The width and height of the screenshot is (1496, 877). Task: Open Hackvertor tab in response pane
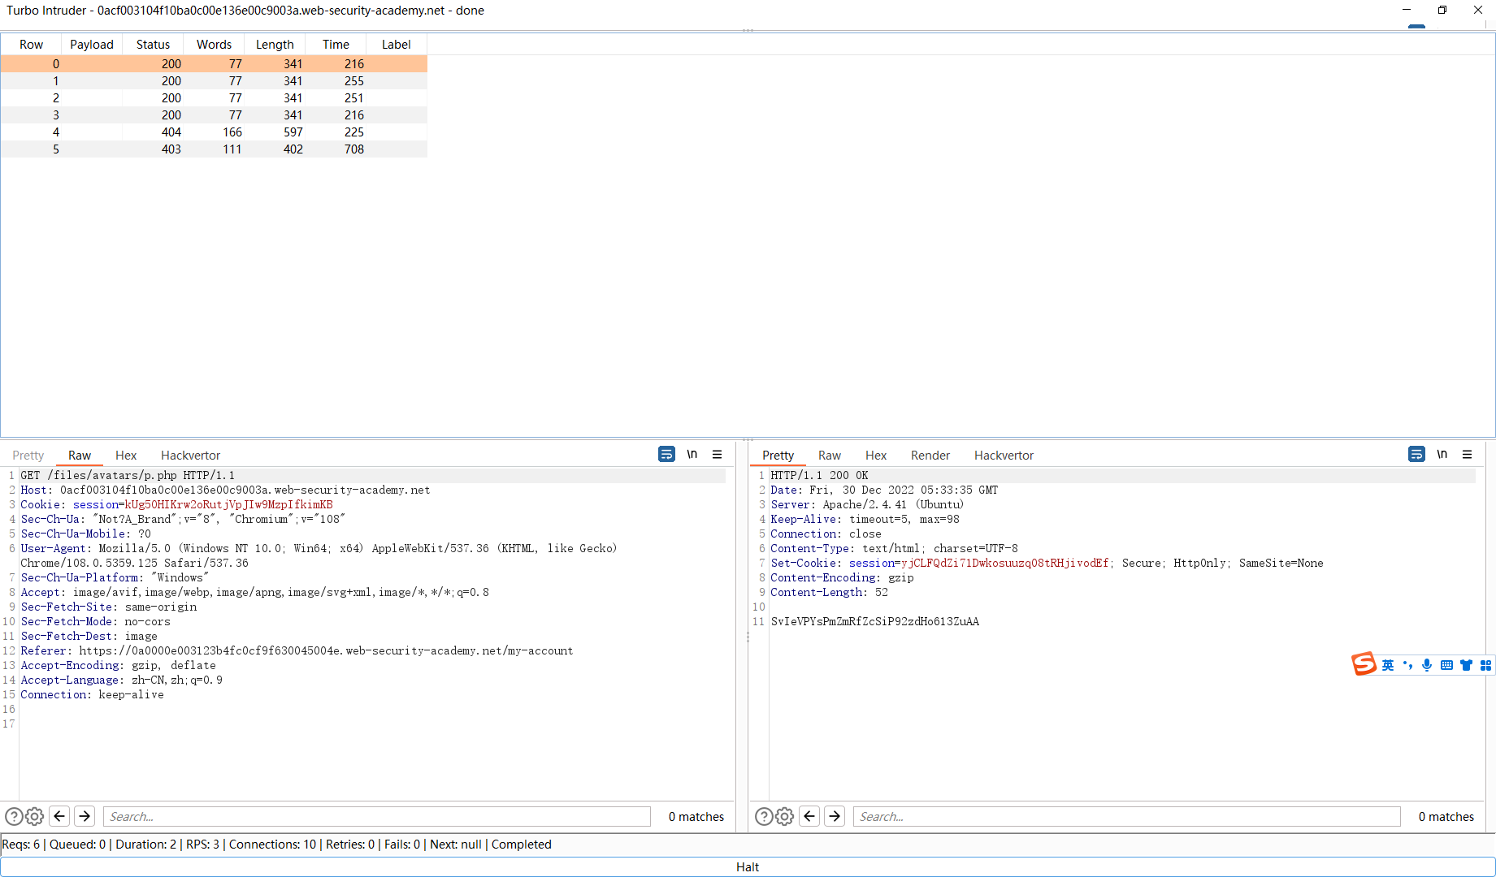1004,455
